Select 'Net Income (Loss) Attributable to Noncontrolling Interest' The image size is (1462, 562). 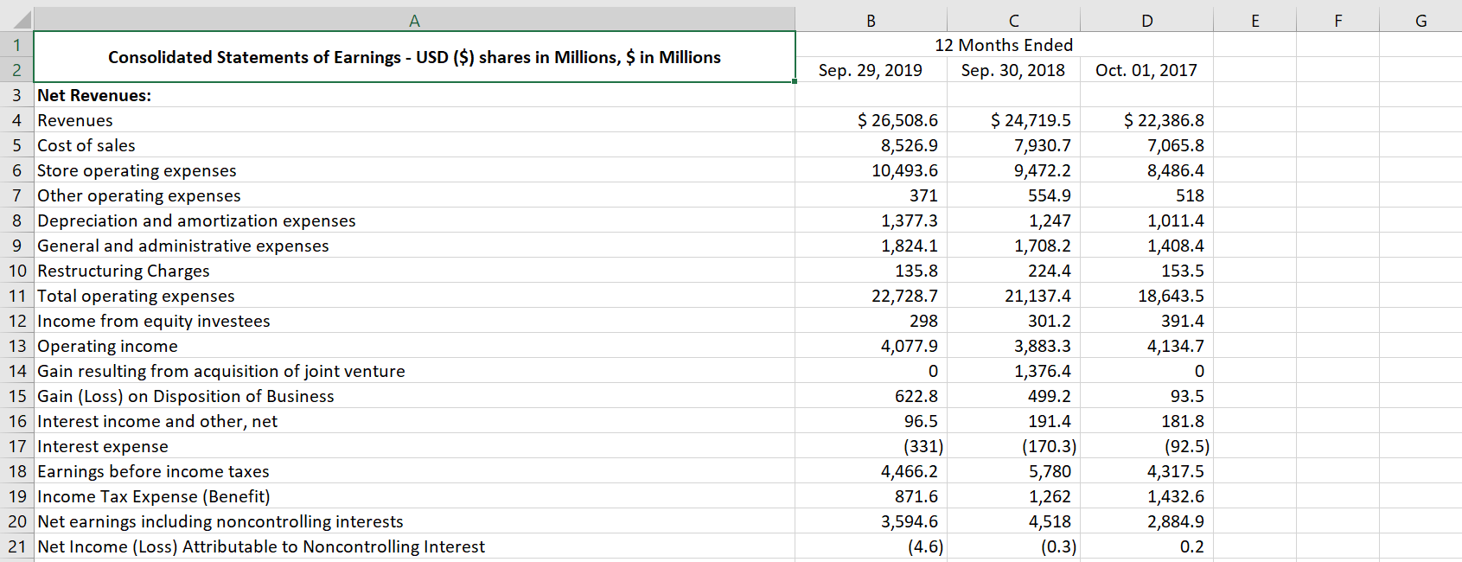coord(414,546)
